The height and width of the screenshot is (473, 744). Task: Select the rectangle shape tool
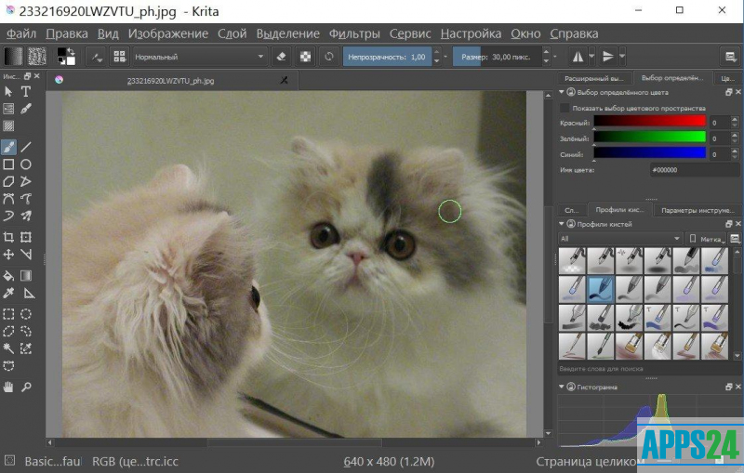tap(8, 164)
